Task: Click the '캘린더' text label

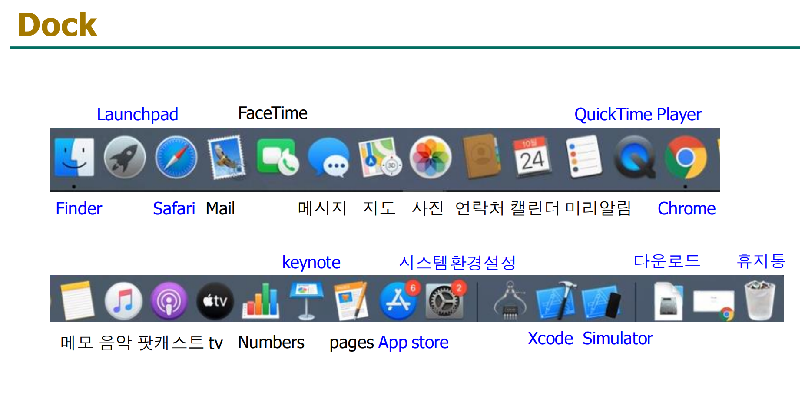Action: 535,208
